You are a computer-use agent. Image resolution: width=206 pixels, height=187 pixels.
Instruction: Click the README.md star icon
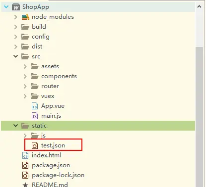pyautogui.click(x=25, y=185)
